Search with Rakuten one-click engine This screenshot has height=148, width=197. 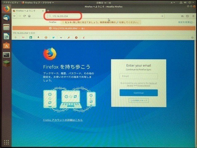click(76, 37)
